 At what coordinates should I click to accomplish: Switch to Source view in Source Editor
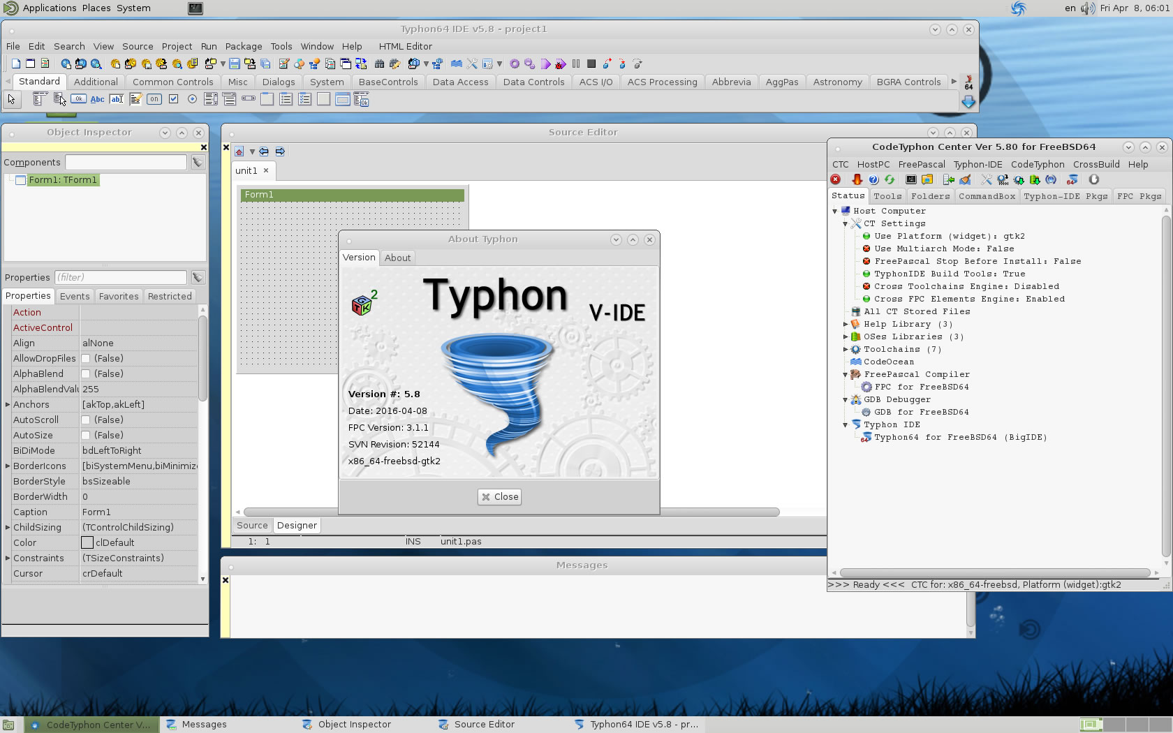pos(252,526)
